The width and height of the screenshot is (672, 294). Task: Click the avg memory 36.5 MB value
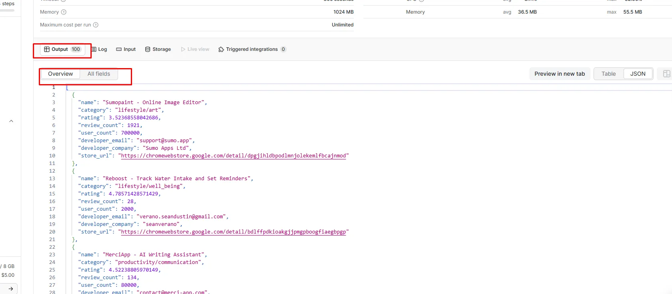527,12
